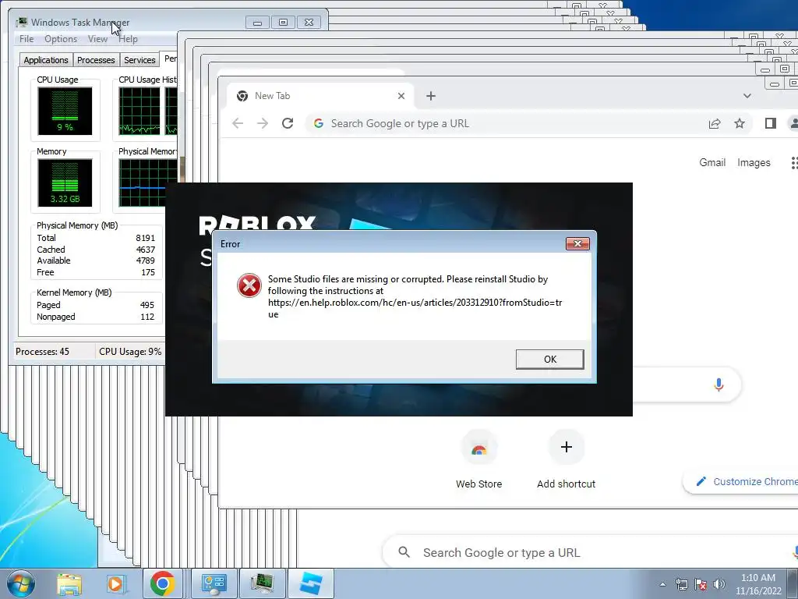Bookmark this tab with star icon
Viewport: 798px width, 599px height.
point(740,123)
